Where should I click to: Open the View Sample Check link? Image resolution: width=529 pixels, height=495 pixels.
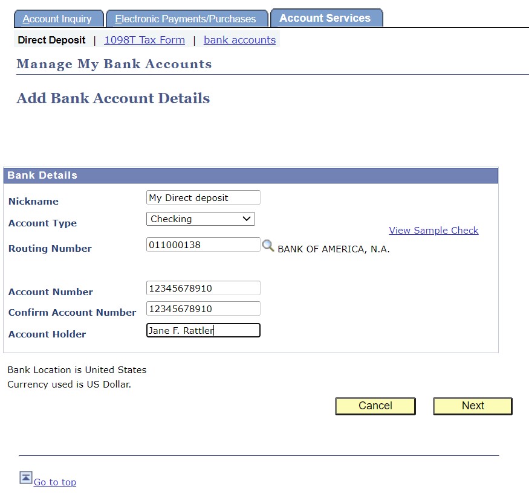coord(433,230)
